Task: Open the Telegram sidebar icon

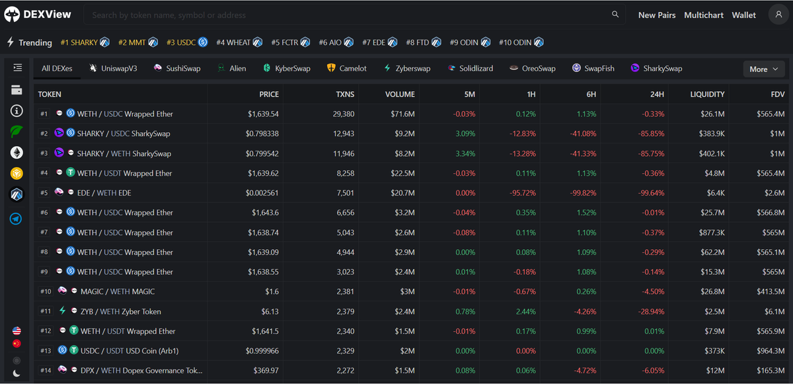Action: tap(17, 218)
